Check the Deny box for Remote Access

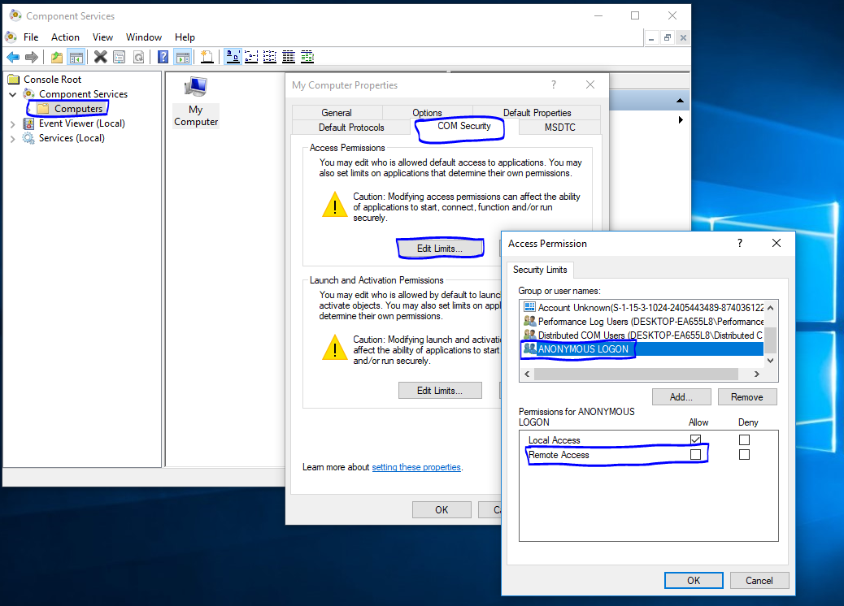(744, 455)
